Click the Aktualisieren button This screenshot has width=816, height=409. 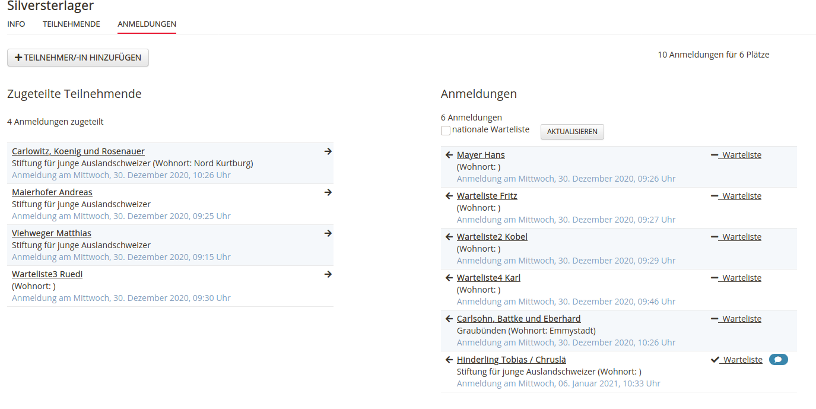(572, 132)
